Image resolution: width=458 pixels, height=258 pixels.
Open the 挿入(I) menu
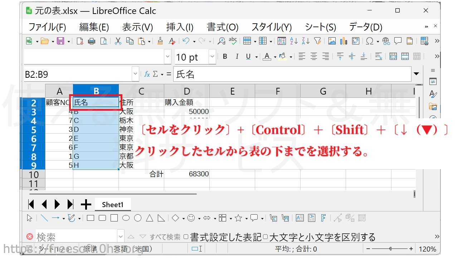pyautogui.click(x=180, y=27)
